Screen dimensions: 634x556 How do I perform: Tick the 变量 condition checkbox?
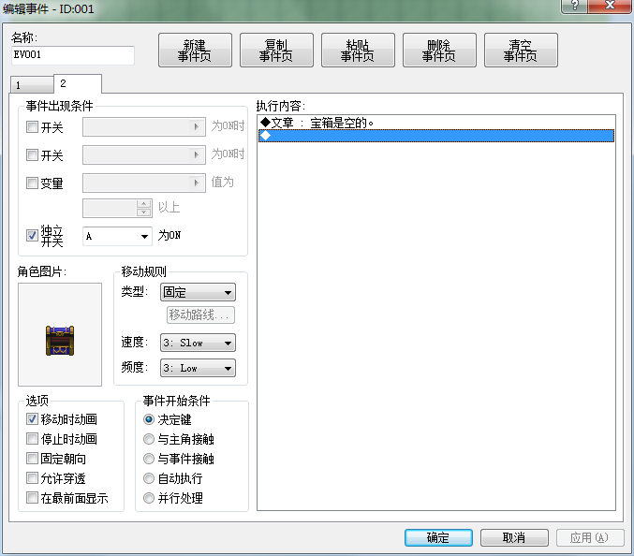32,183
